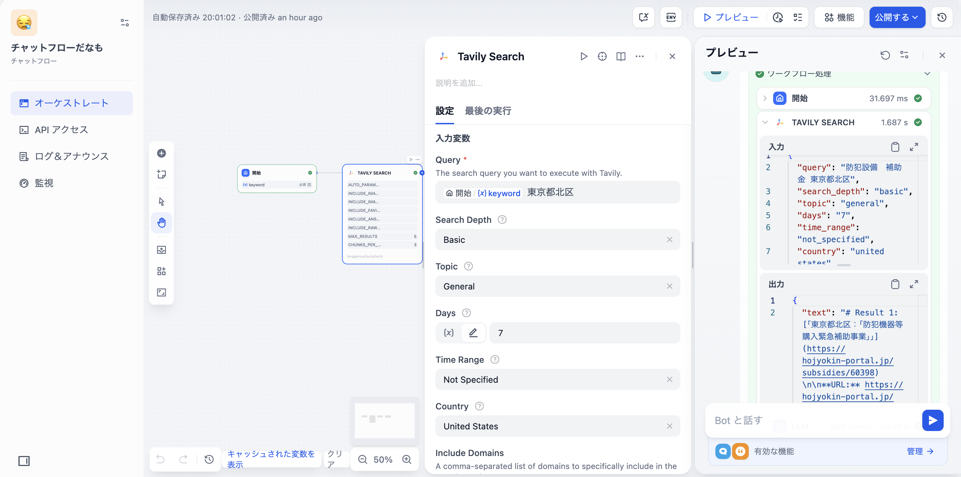
Task: Copy the 入力 JSON
Action: pos(895,147)
